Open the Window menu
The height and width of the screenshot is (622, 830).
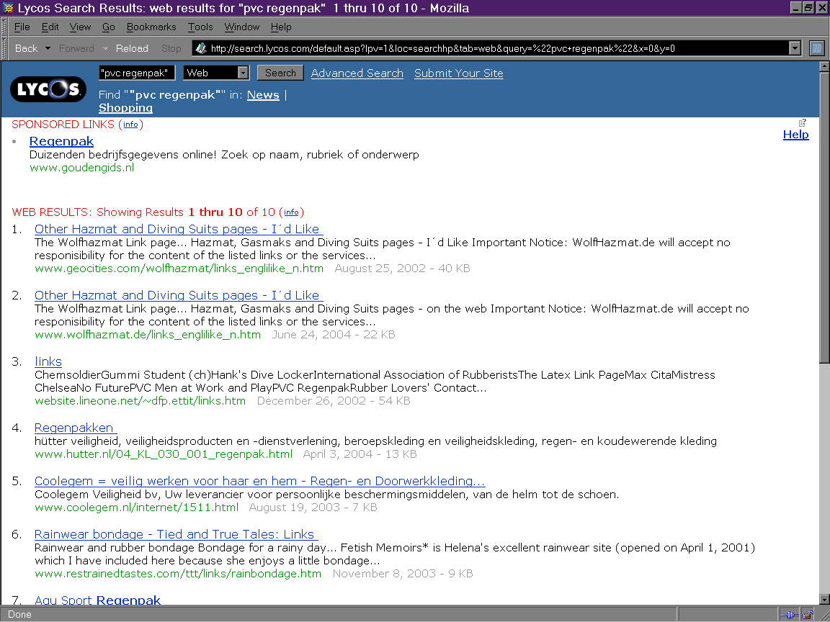click(242, 27)
